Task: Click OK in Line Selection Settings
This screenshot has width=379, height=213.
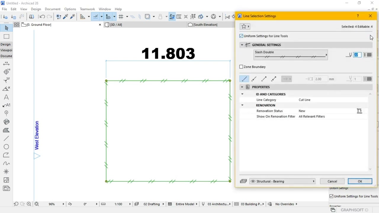Action: click(360, 181)
